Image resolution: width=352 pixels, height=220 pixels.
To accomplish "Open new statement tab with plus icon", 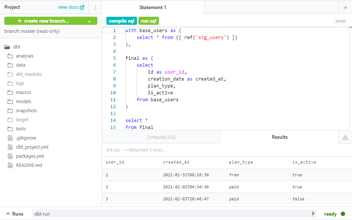I will (345, 8).
